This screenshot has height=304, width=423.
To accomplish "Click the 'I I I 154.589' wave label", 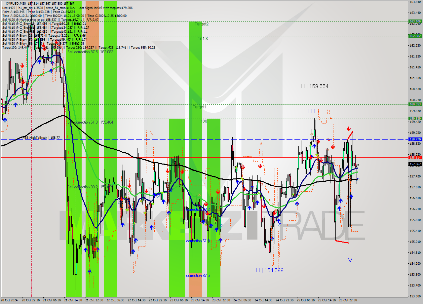I will [x=269, y=270].
